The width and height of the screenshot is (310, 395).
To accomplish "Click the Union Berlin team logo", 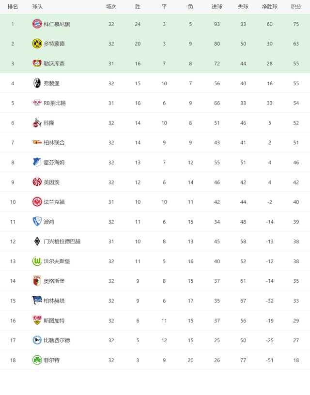I will (37, 142).
